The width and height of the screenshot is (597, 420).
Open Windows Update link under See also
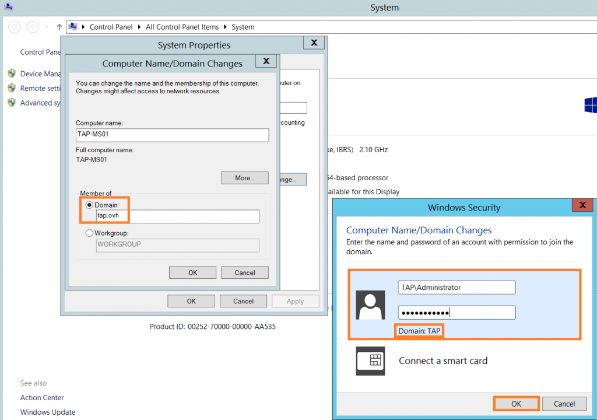48,412
